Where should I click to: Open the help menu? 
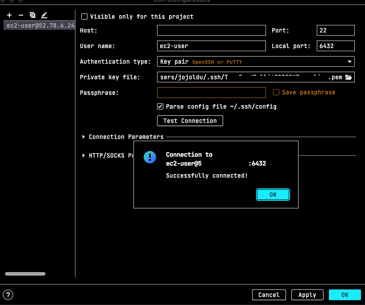(8, 294)
